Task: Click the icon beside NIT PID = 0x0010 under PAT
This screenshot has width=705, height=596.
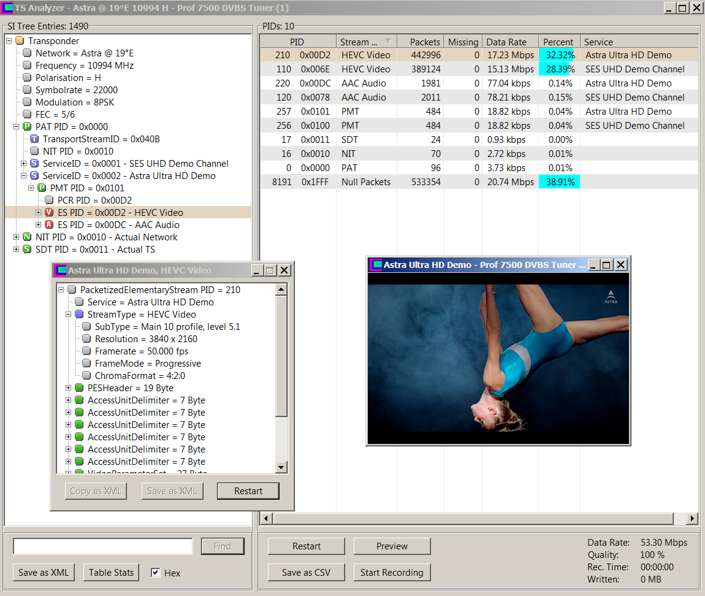Action: tap(34, 151)
